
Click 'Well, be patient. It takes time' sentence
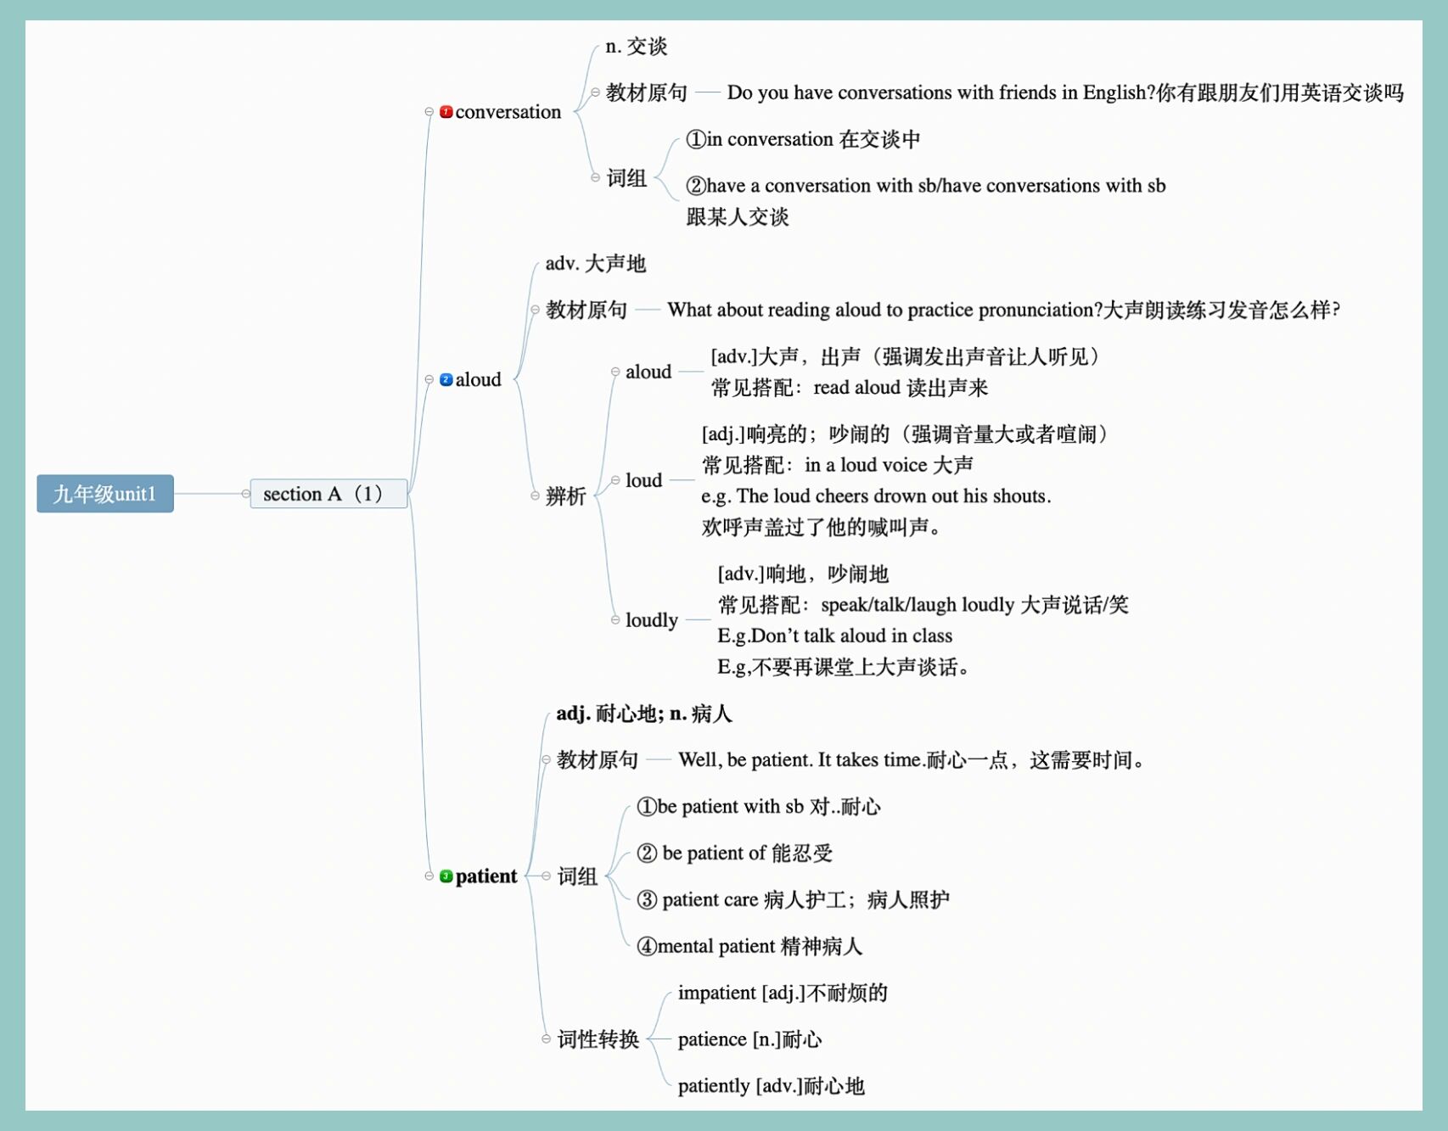click(x=912, y=759)
